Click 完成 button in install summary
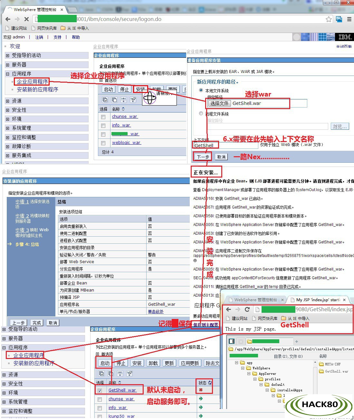Image resolution: width=354 pixels, height=420 pixels. (37, 323)
